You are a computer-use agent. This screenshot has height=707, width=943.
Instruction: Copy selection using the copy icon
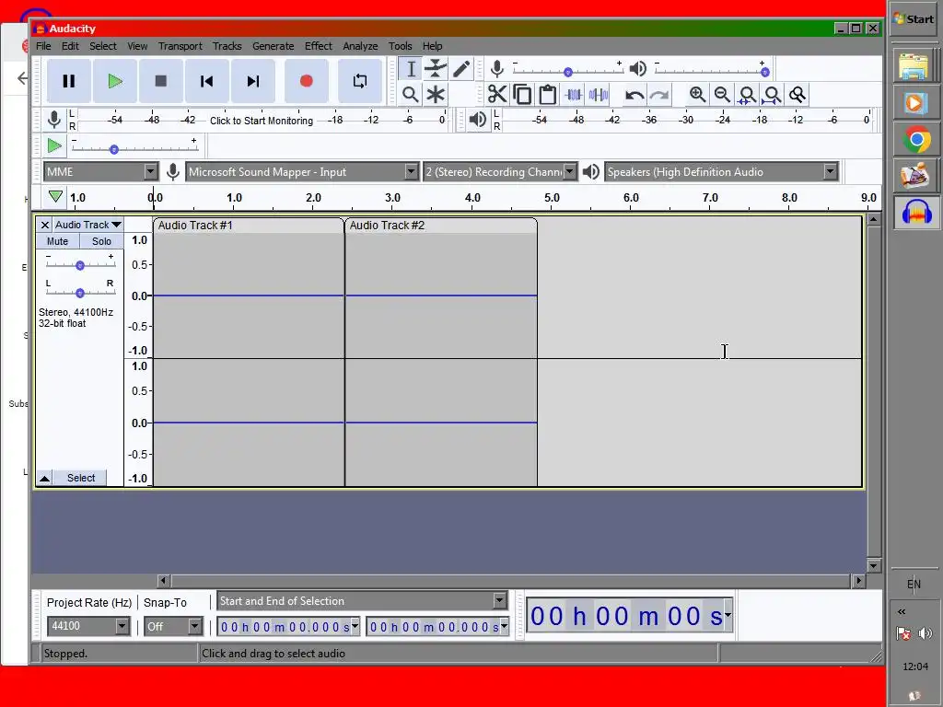coord(523,95)
